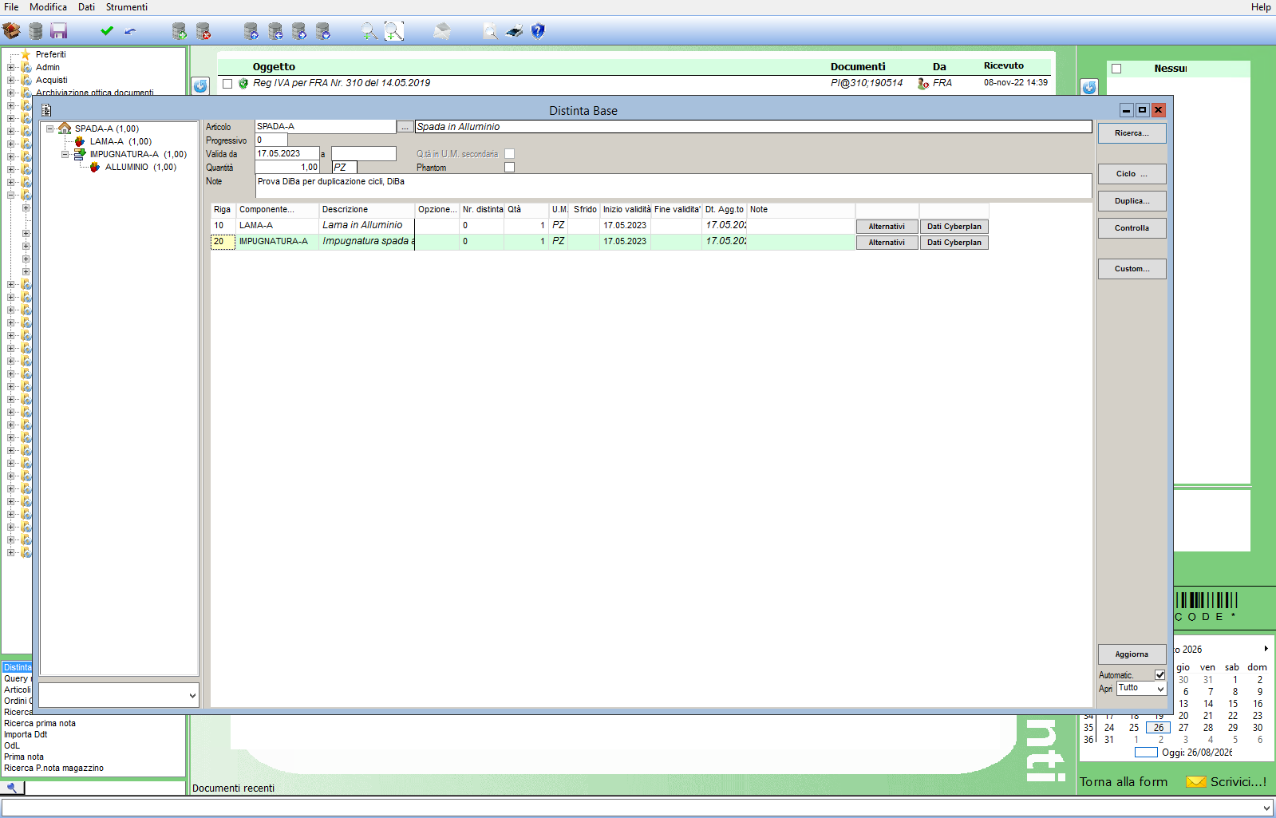This screenshot has width=1276, height=818.
Task: Tick the Nessuno header checkbox
Action: click(x=1116, y=69)
